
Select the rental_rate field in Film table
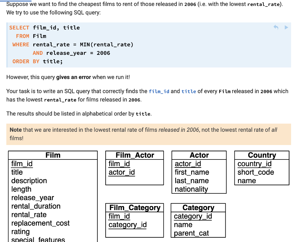(28, 215)
